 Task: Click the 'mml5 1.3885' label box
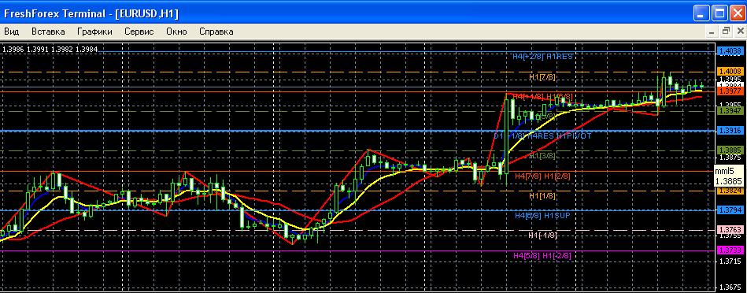click(730, 176)
